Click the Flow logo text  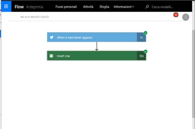coord(19,7)
